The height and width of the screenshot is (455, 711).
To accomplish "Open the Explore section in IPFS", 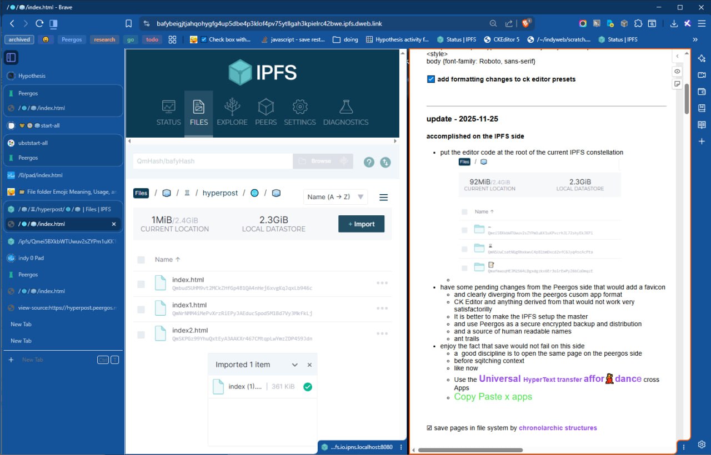I will [x=232, y=113].
